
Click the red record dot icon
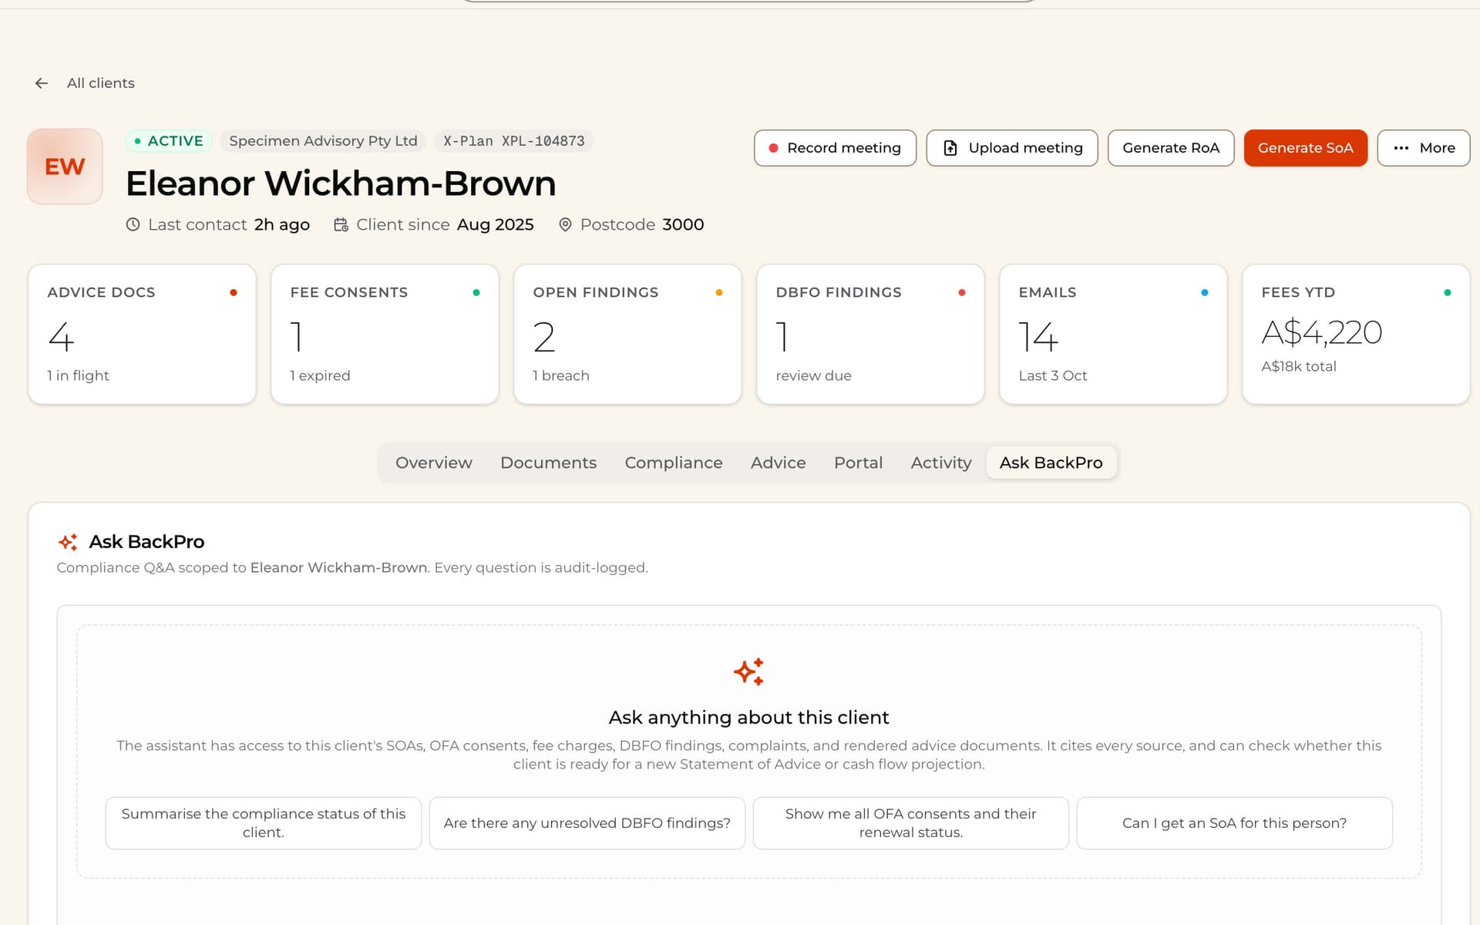pyautogui.click(x=773, y=148)
